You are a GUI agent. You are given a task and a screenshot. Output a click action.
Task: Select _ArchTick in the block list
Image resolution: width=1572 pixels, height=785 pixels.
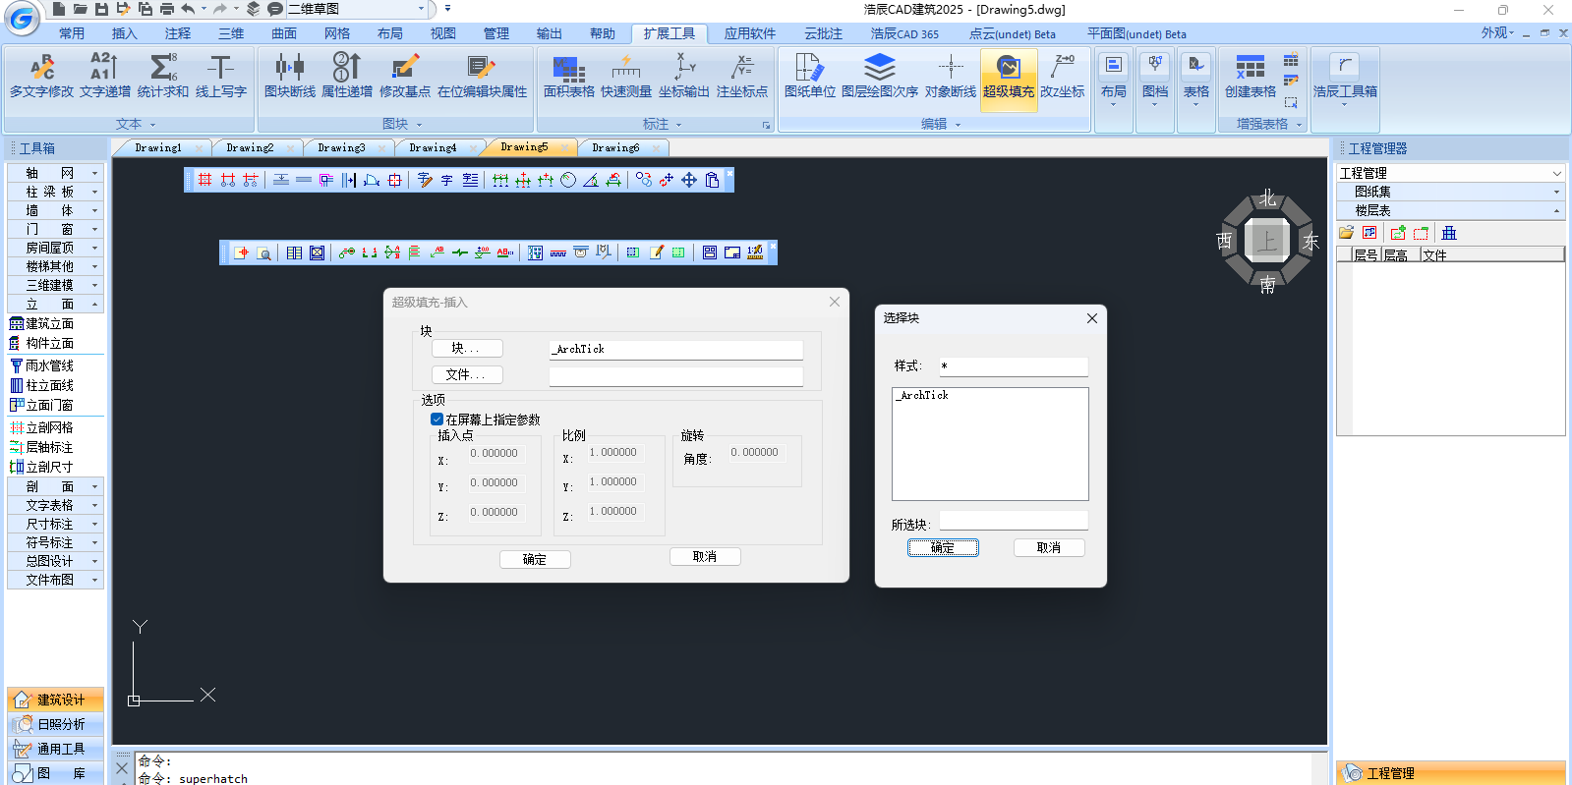pyautogui.click(x=924, y=395)
